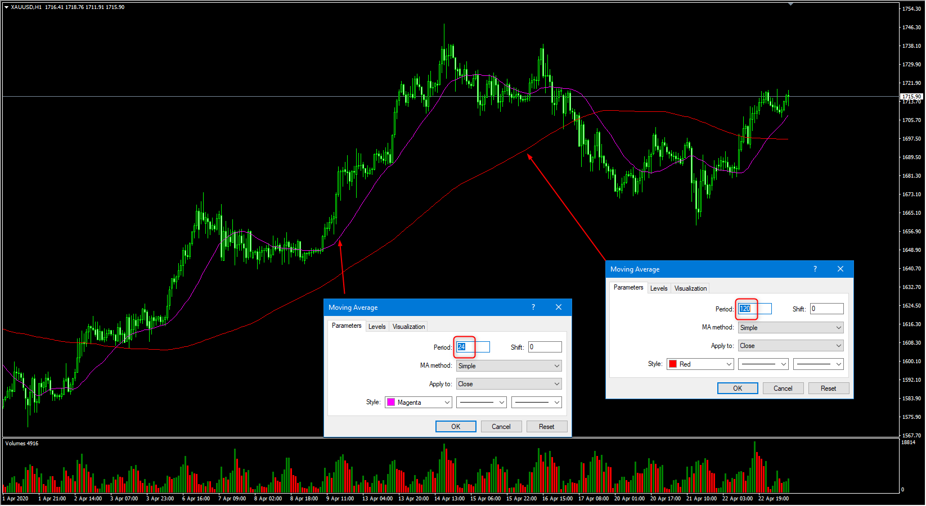Select the Parameters tab in the red dialog

[x=628, y=287]
